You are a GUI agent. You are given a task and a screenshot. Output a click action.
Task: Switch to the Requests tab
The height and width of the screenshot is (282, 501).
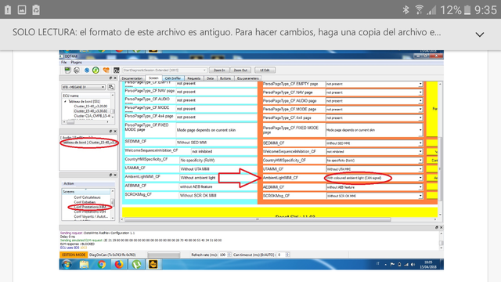[x=193, y=78]
